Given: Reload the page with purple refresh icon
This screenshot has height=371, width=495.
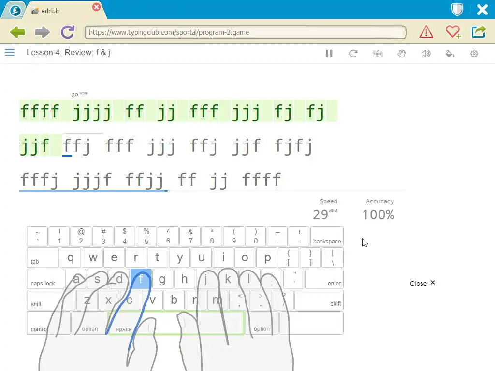Looking at the screenshot, I should [x=68, y=32].
